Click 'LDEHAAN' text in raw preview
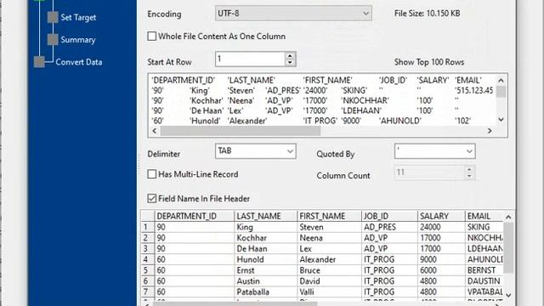The width and height of the screenshot is (544, 306). point(362,110)
